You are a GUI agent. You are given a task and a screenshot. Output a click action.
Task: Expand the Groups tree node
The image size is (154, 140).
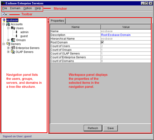coord(8,40)
